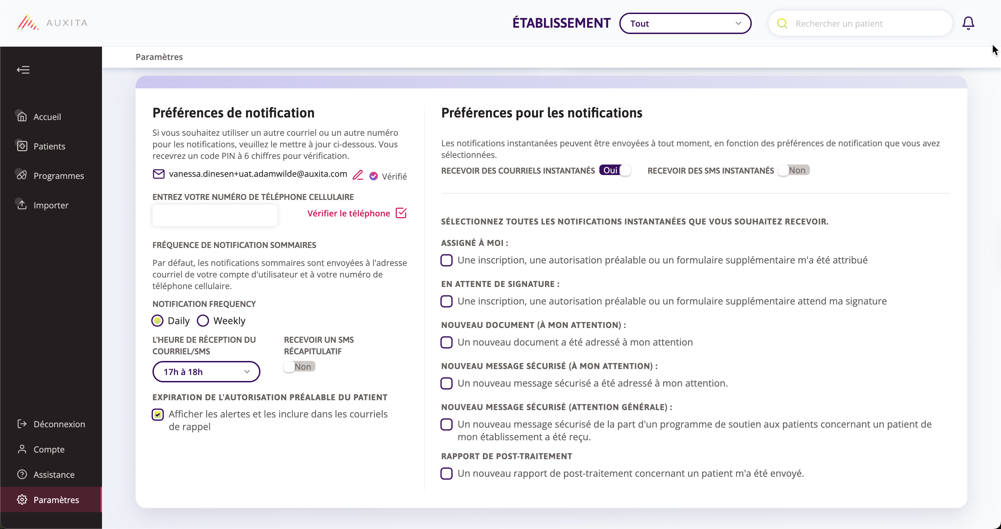1001x529 pixels.
Task: Click the Assistance help icon
Action: (x=22, y=475)
